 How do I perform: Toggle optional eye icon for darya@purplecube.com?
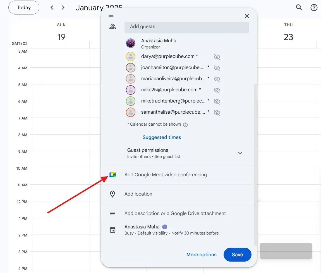(x=217, y=57)
